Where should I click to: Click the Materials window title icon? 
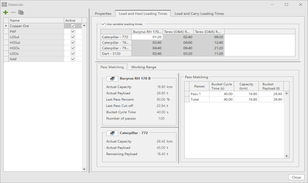coord(4,5)
